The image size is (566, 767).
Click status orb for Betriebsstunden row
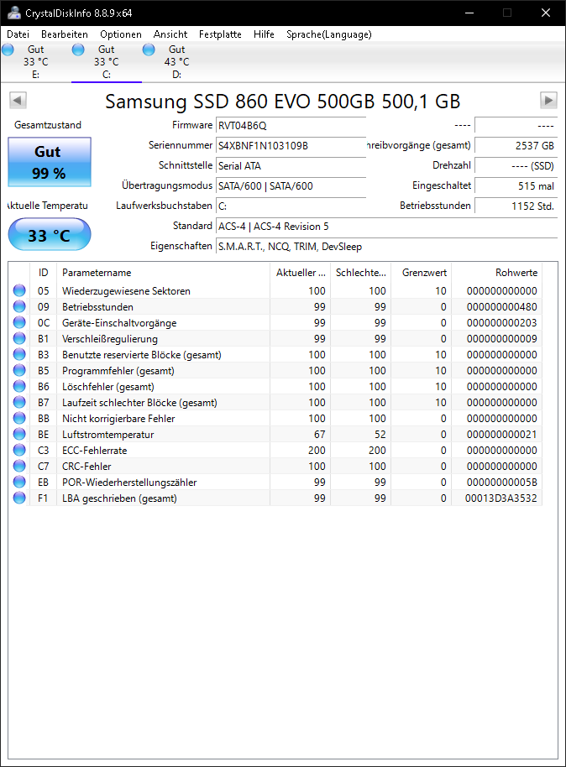pyautogui.click(x=19, y=306)
